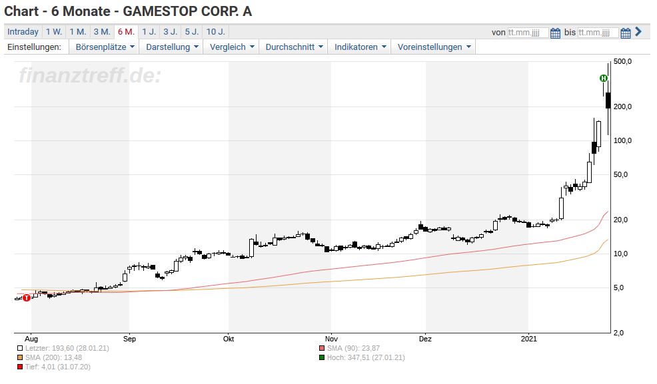Click the red T low marker
Viewport: 657px width, 384px height.
pyautogui.click(x=27, y=298)
